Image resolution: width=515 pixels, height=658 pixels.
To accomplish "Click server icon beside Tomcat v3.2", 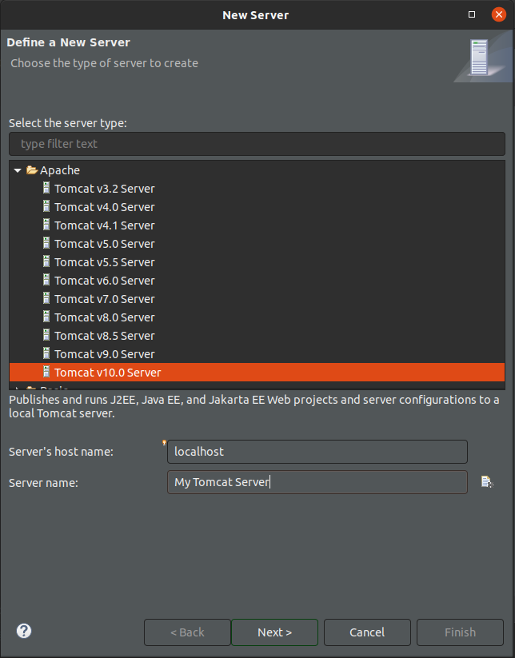I will (x=46, y=188).
